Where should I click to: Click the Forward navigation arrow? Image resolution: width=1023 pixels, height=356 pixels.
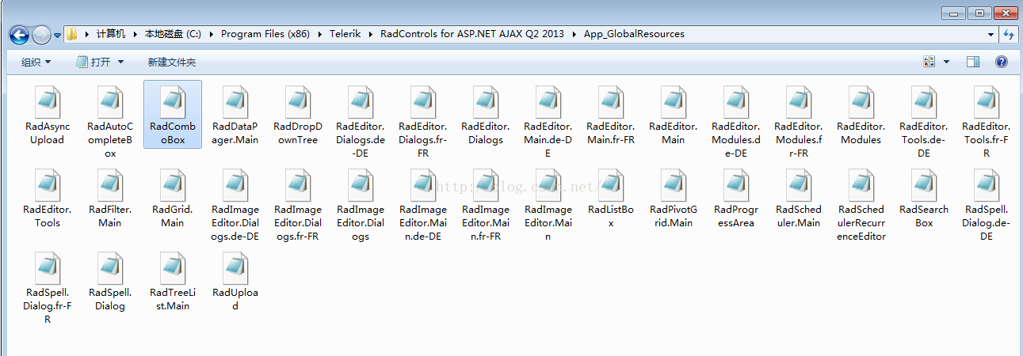41,35
